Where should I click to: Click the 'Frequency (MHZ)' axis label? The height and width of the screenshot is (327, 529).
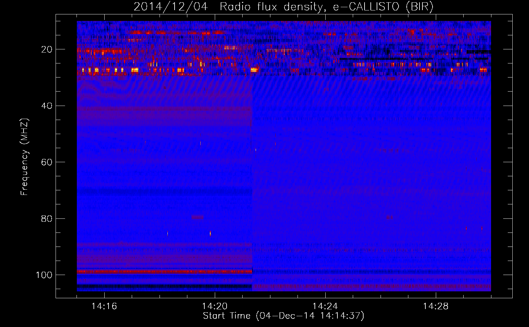(25, 157)
